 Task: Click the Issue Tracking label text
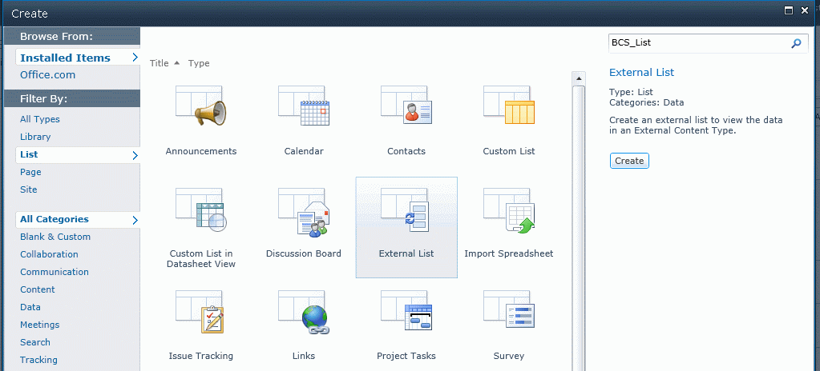201,356
